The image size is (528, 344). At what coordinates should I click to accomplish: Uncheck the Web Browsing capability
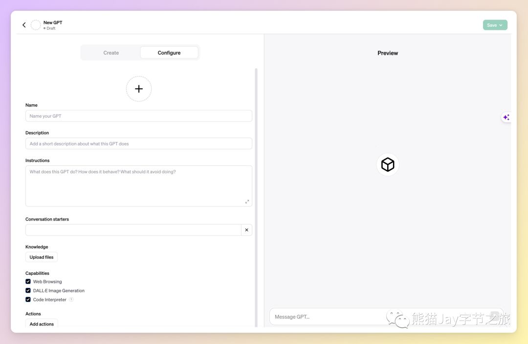(x=28, y=282)
